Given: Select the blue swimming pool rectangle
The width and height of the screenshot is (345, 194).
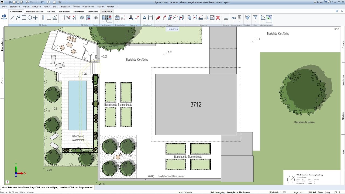Looking at the screenshot, I should coord(78,105).
